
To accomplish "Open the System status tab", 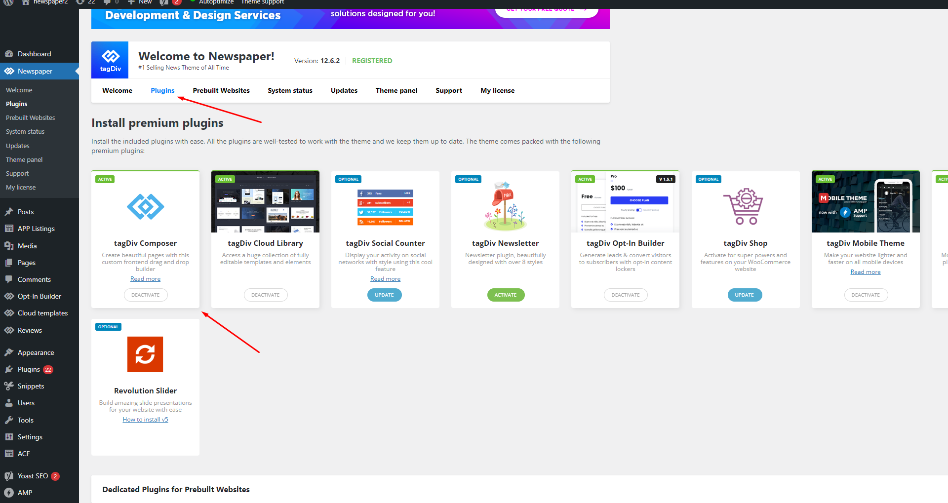I will 290,90.
